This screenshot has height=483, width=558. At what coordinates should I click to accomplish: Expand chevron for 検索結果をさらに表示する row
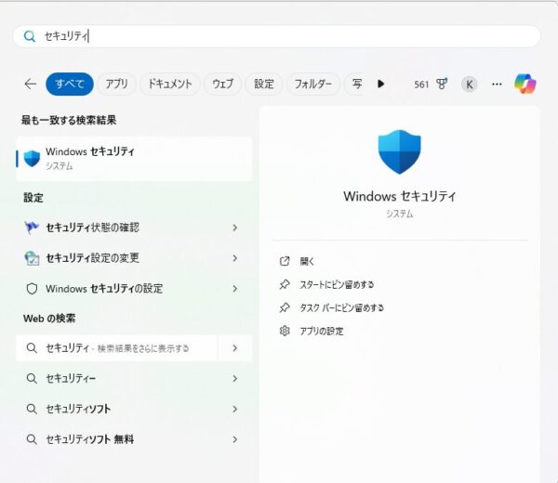pos(235,348)
